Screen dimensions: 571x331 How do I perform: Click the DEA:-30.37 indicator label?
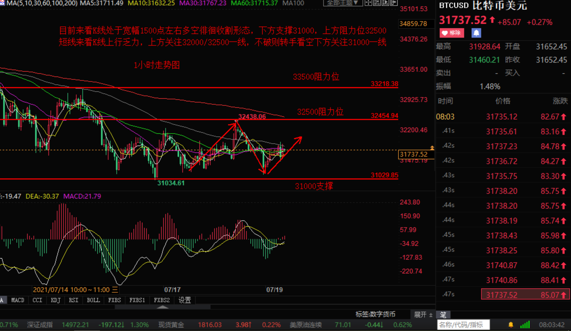click(42, 196)
